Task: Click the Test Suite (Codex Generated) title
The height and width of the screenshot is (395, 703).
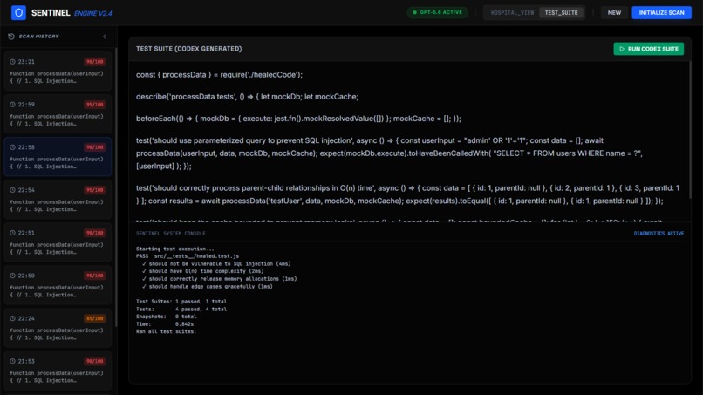Action: pos(188,49)
